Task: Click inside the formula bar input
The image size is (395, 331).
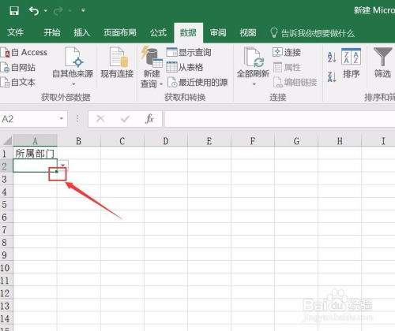Action: tap(280, 119)
